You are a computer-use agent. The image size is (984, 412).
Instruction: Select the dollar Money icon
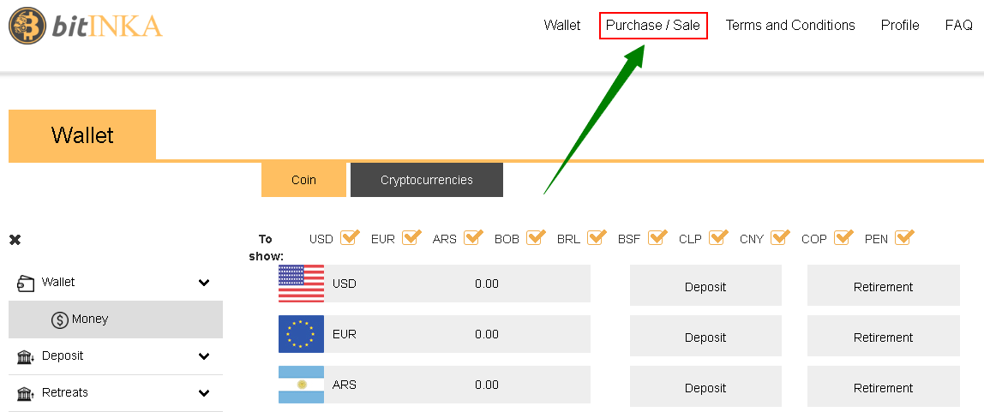tap(60, 319)
